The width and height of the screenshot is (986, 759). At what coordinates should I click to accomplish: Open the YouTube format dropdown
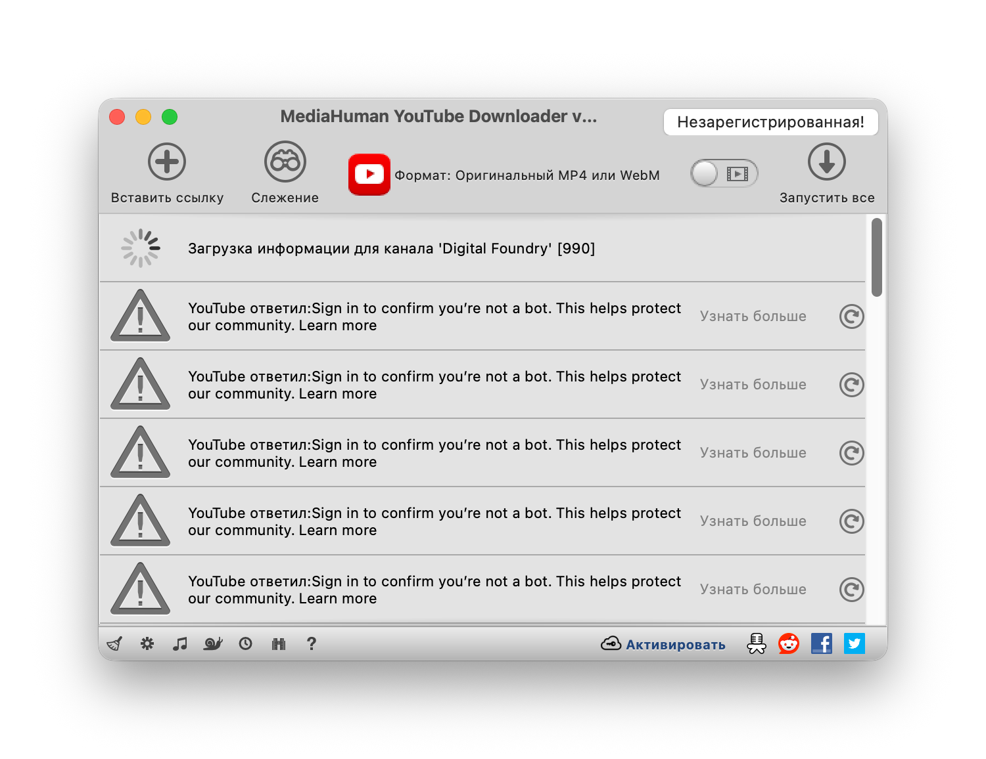pyautogui.click(x=504, y=175)
